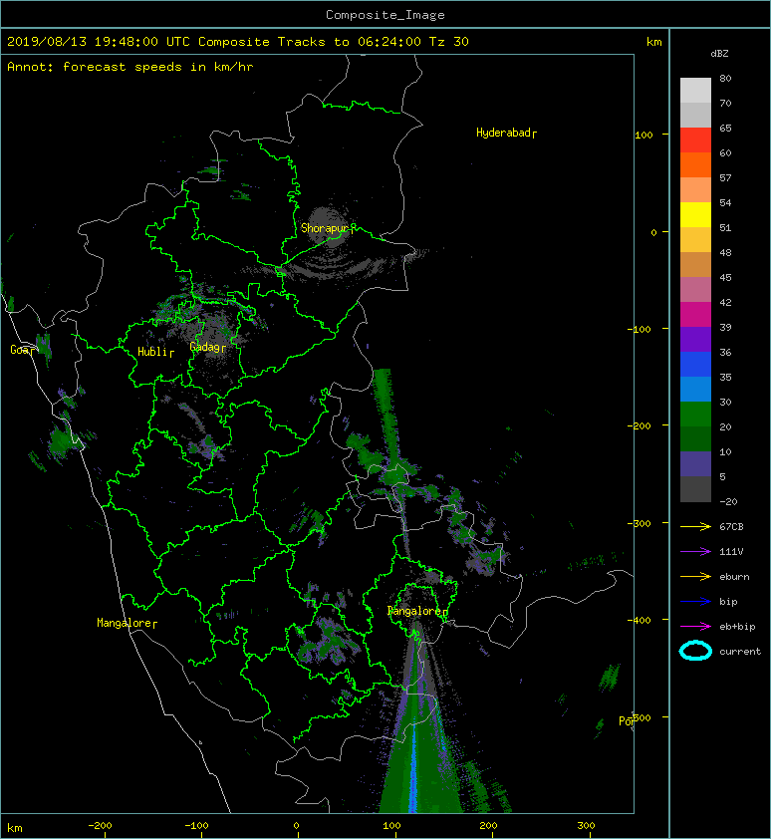The image size is (771, 839).
Task: Select the red 65 dBZ color swatch
Action: coord(695,140)
